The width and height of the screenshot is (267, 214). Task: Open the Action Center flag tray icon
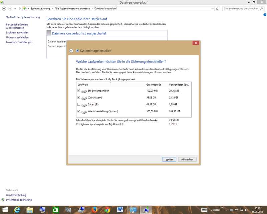pyautogui.click(x=236, y=210)
